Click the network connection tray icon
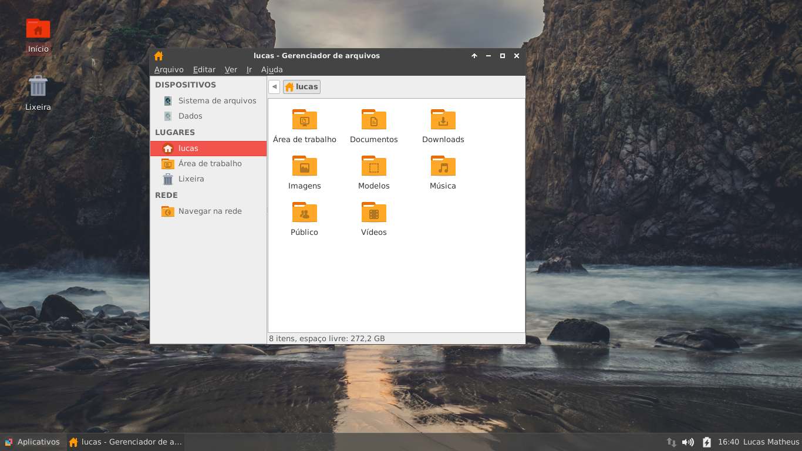Screen dimensions: 802x451 671,442
